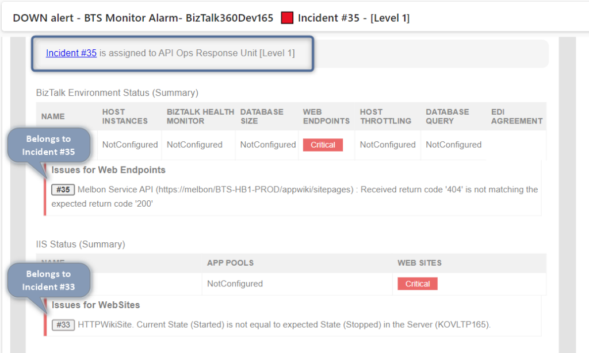Screen dimensions: 589x353
Task: Click the EDI AGREEMENT column header
Action: [516, 116]
